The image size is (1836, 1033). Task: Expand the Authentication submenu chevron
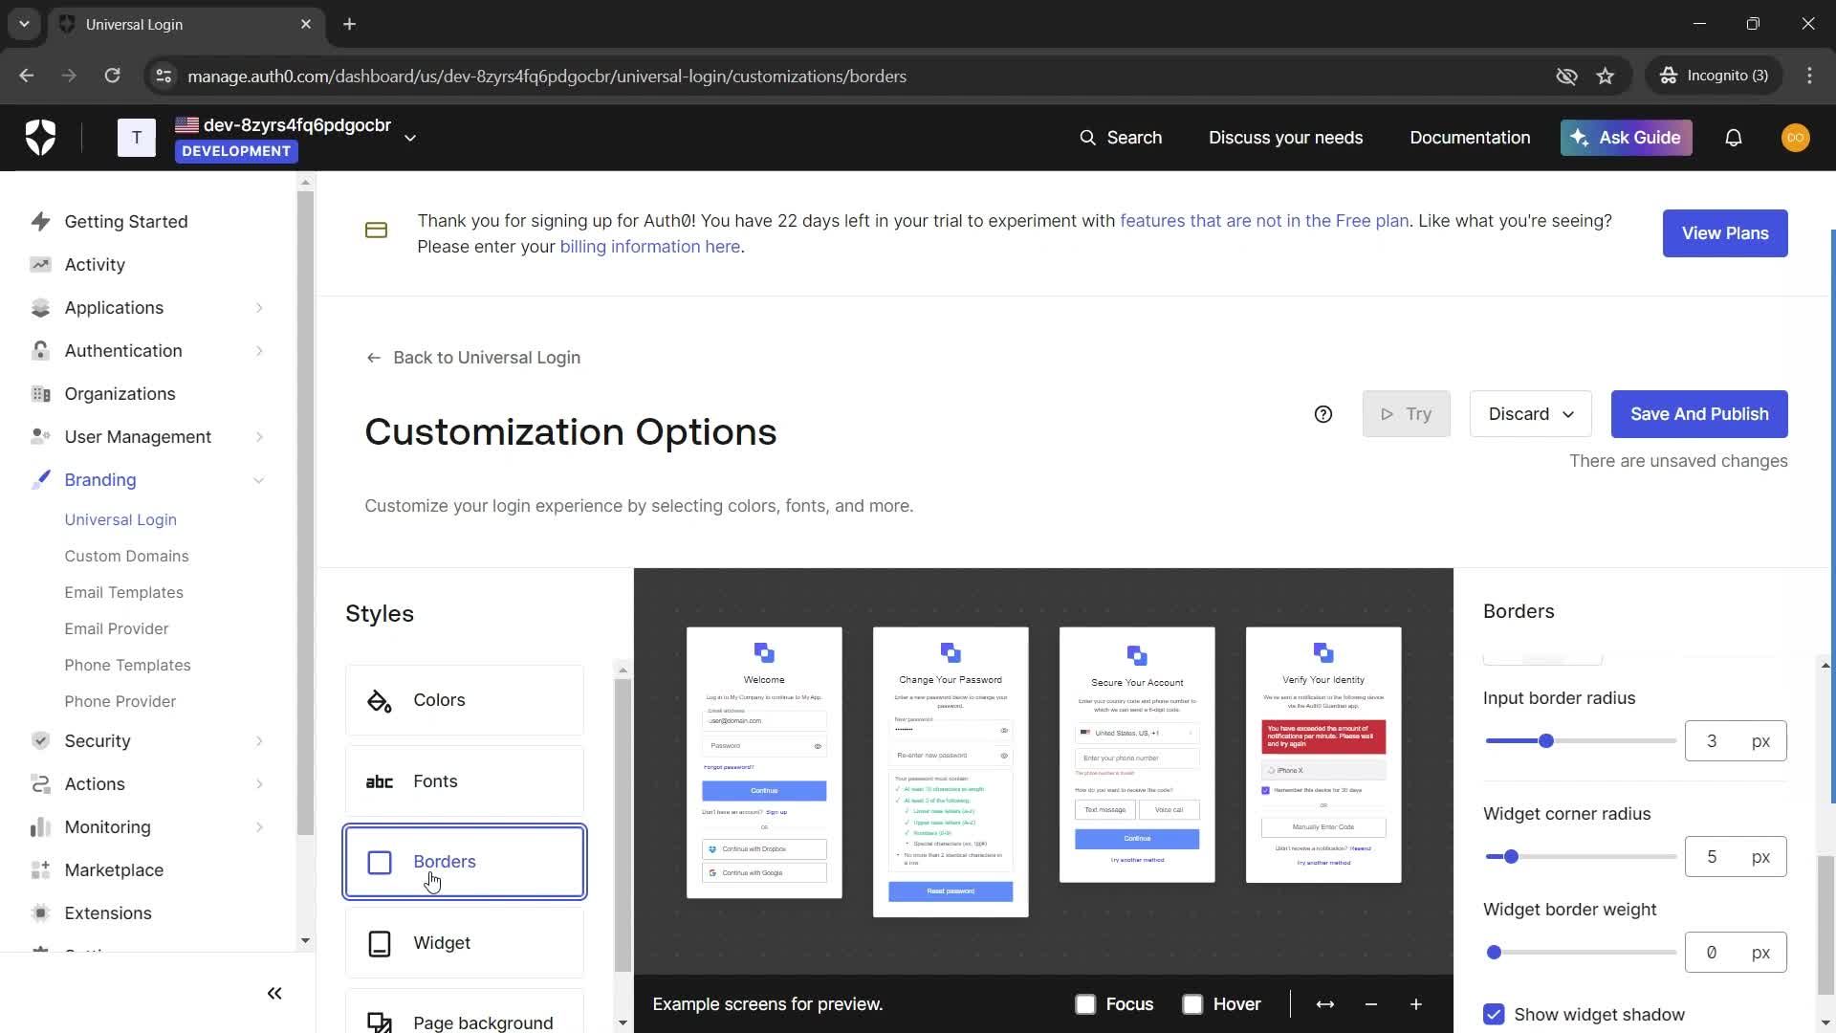(x=259, y=351)
